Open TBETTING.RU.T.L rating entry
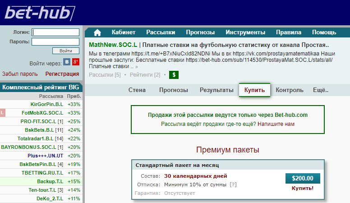 42,173
